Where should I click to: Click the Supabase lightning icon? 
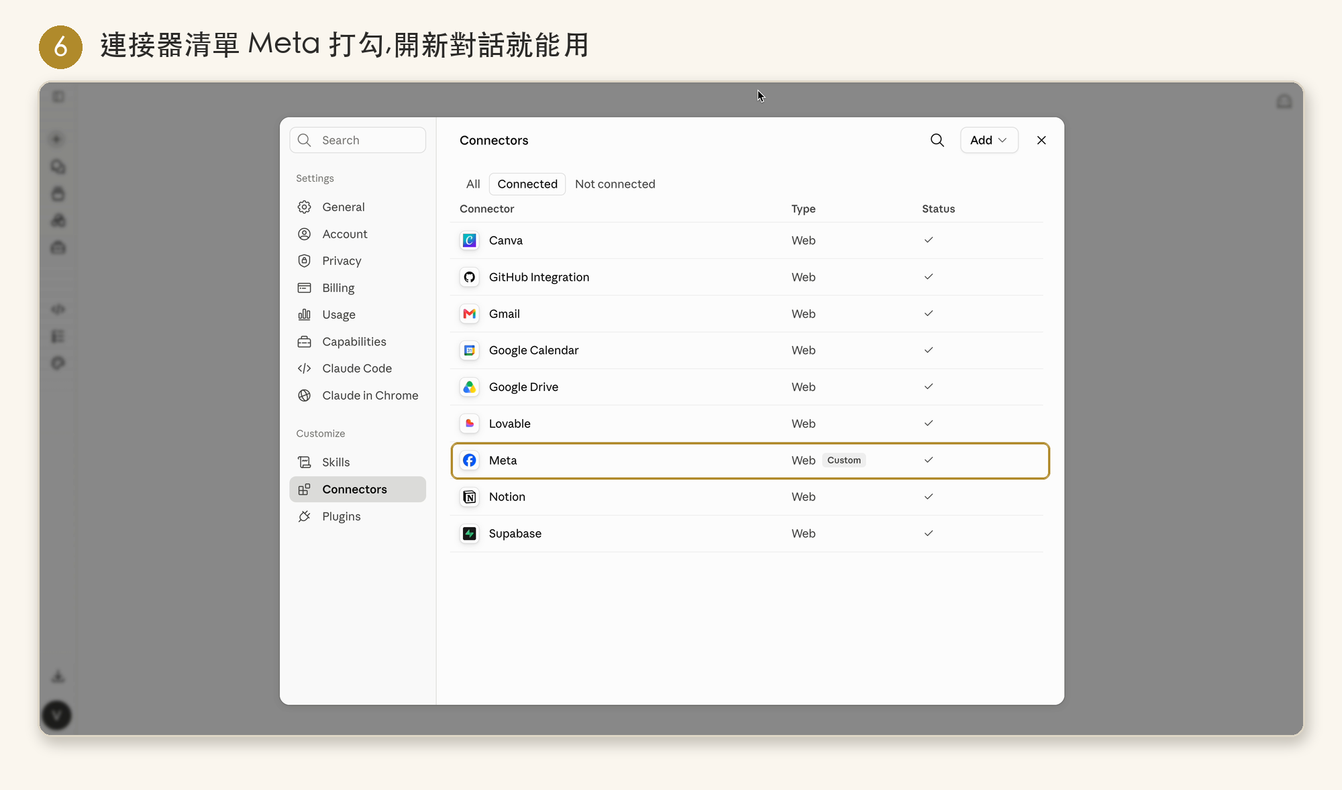(x=470, y=534)
